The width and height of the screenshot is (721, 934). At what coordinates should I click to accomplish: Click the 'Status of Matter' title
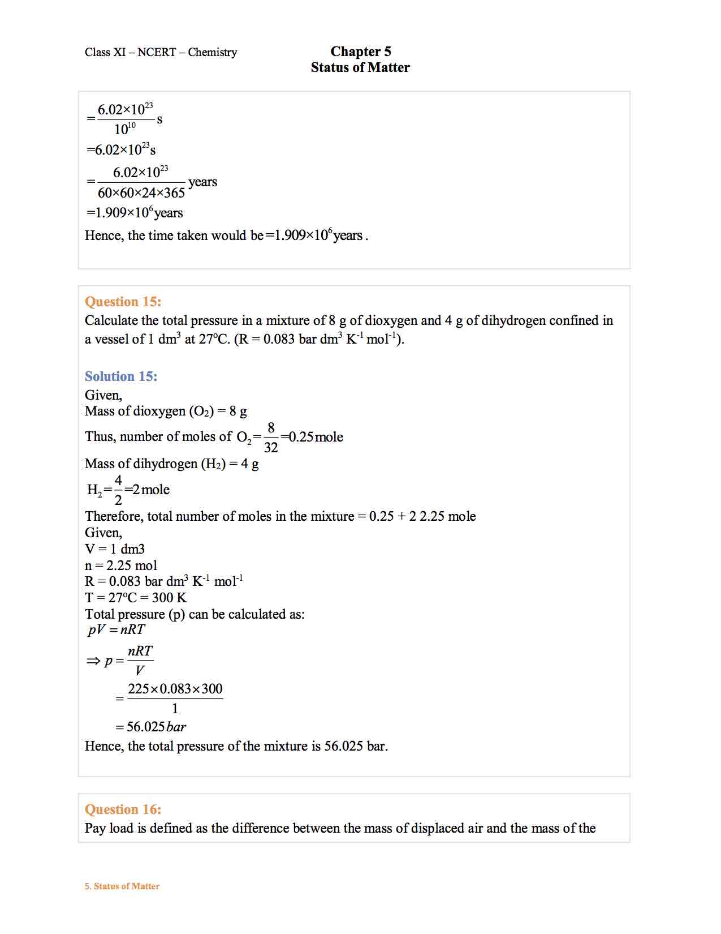tap(360, 67)
